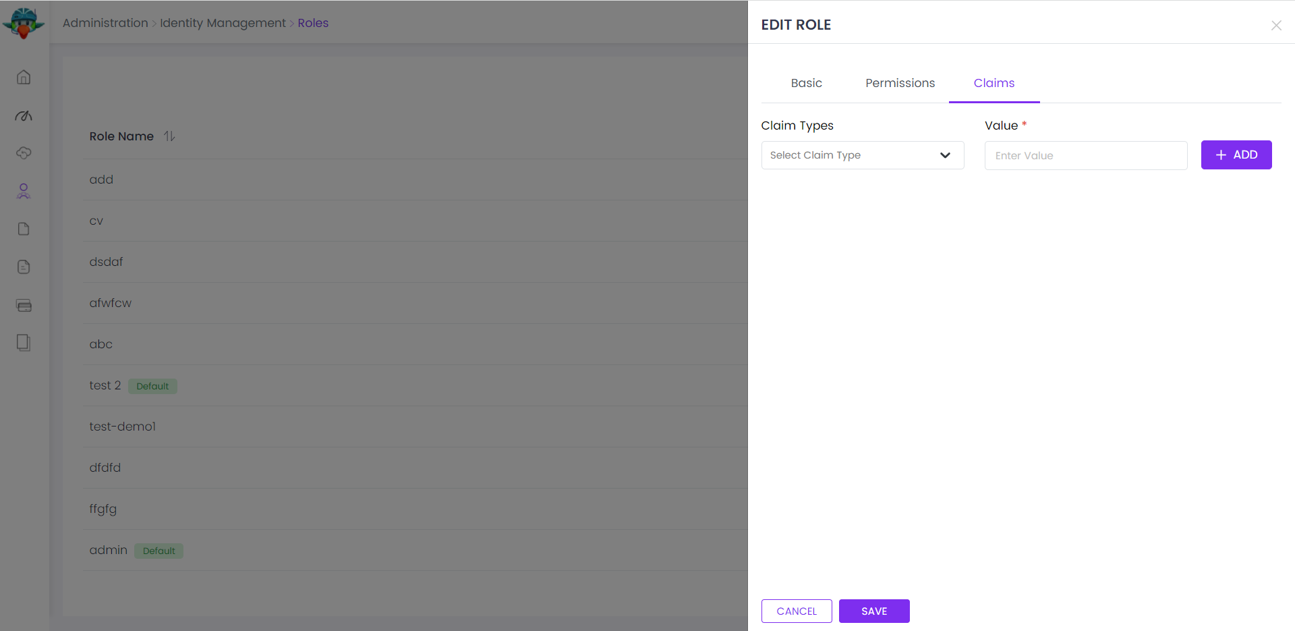Click Administration in the breadcrumb

(x=105, y=23)
